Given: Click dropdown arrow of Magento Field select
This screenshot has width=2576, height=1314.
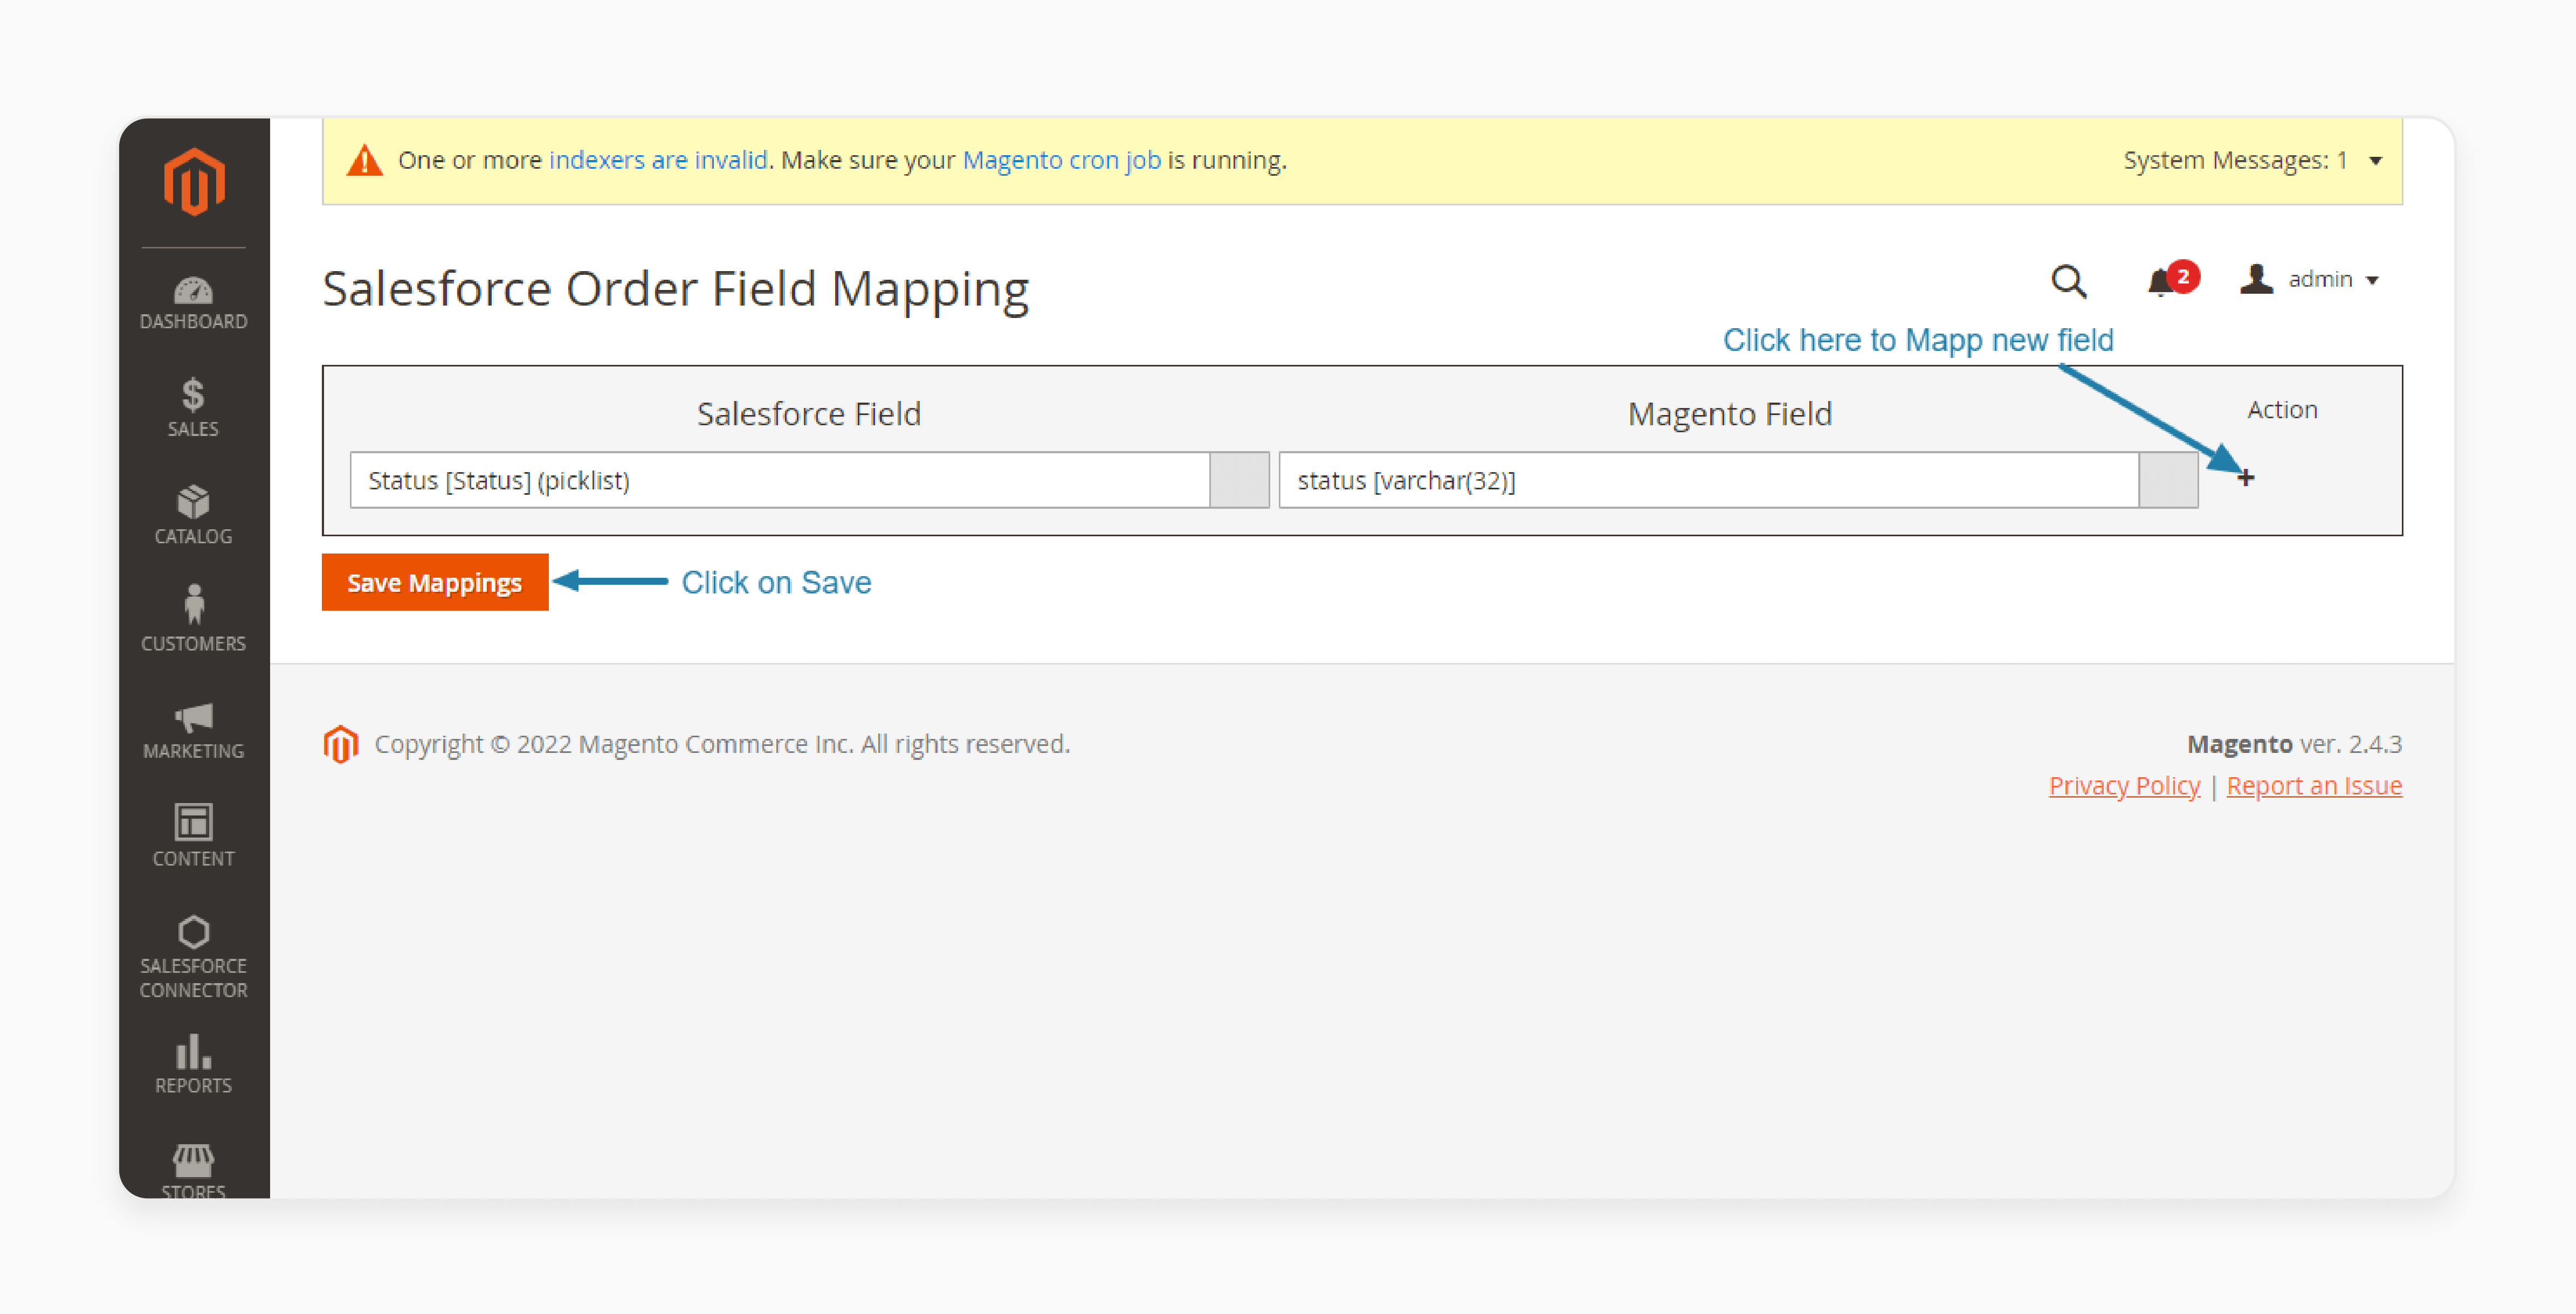Looking at the screenshot, I should [x=2168, y=480].
